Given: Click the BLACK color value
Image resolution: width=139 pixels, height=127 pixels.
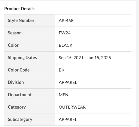Looking at the screenshot, I should (65, 45).
